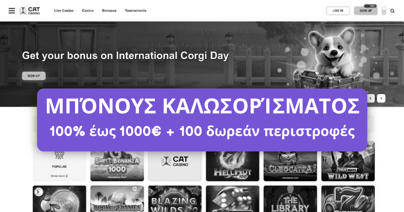Open the search magnifier icon

392,11
